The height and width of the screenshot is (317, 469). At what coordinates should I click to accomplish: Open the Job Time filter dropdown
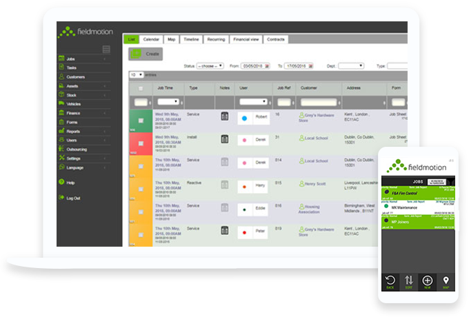pyautogui.click(x=168, y=102)
